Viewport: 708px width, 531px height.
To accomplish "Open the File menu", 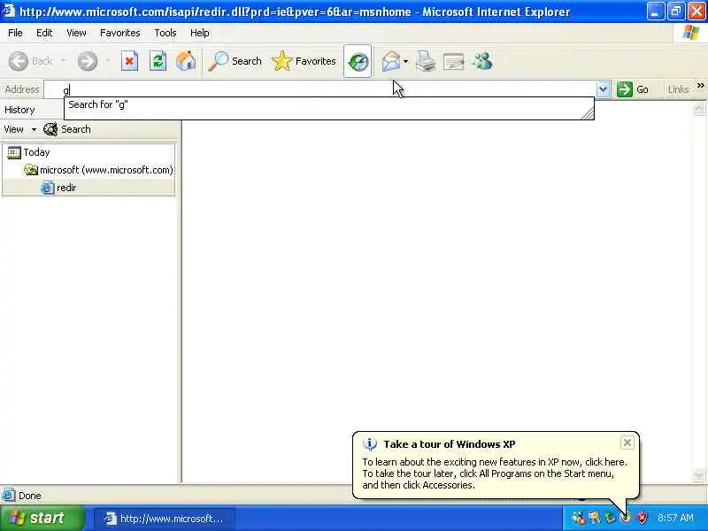I will tap(15, 33).
